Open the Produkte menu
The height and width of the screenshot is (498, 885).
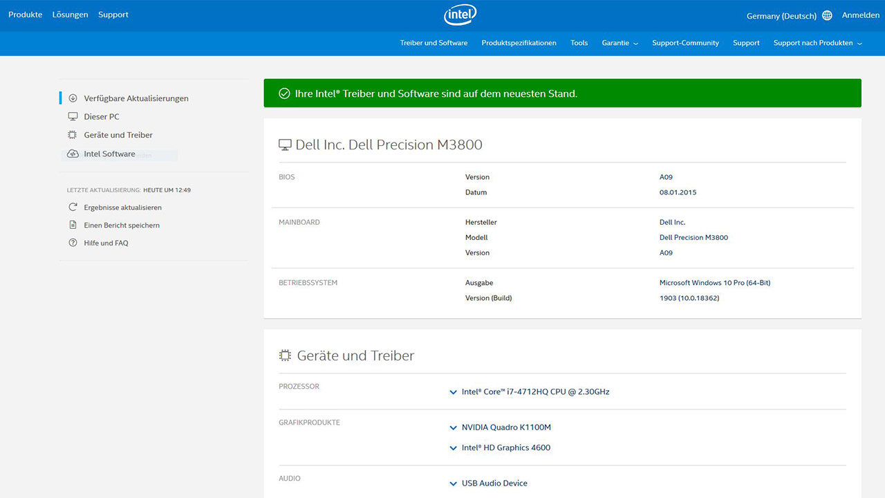click(x=26, y=15)
